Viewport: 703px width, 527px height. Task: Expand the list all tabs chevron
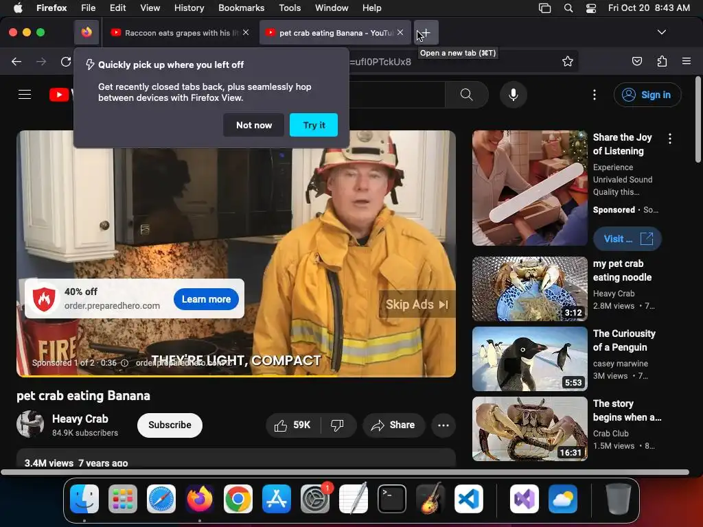click(661, 32)
